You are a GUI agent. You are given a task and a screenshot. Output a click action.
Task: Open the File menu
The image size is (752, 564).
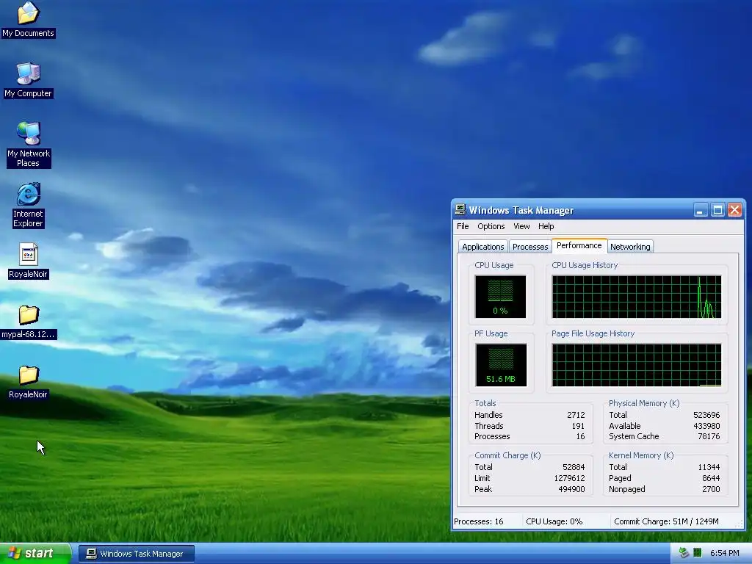[x=463, y=226]
